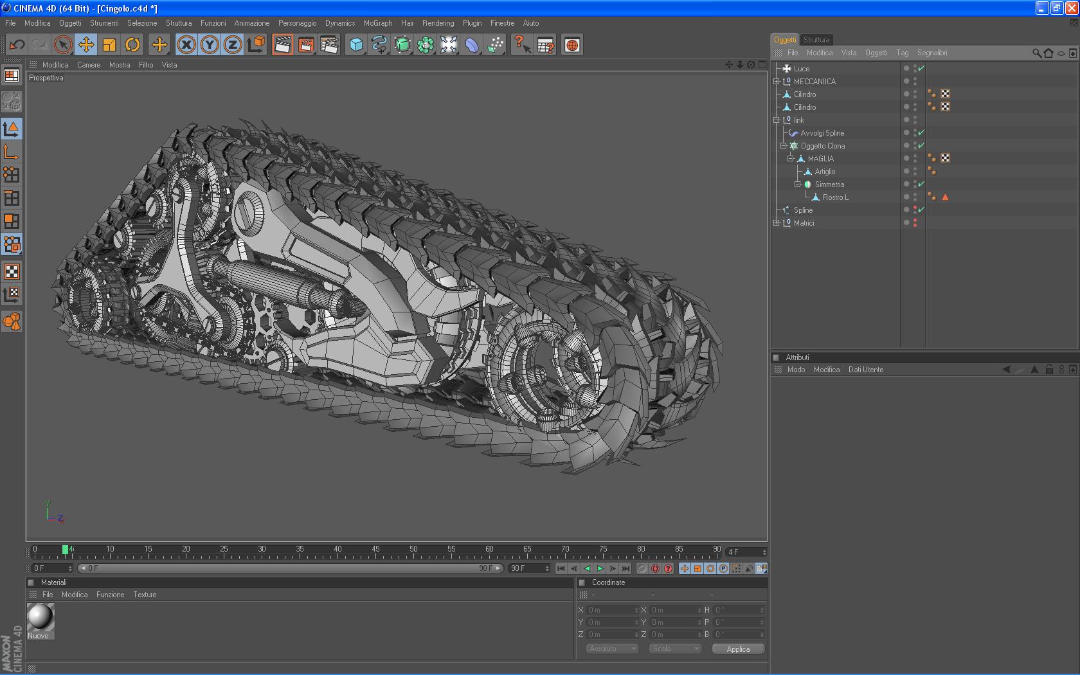Open the Render Settings clapperboard icon
This screenshot has width=1080, height=675.
[x=329, y=45]
